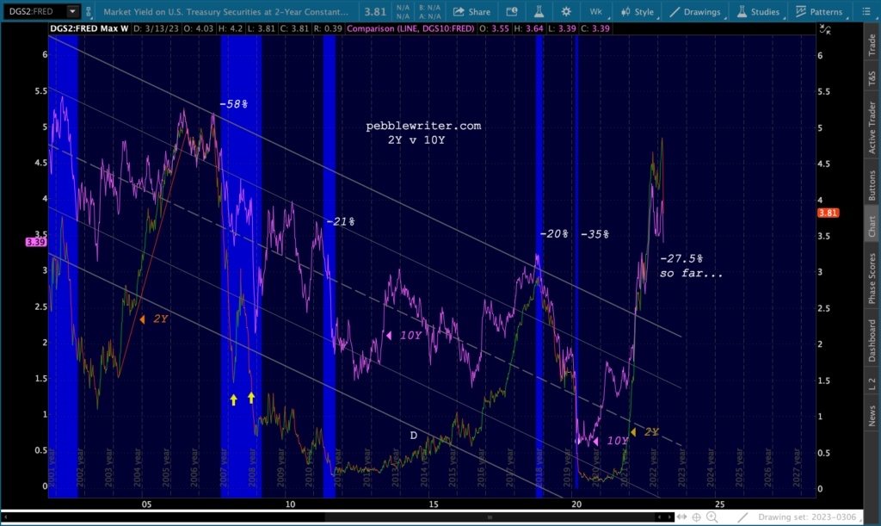Open the News side tab
881x526 pixels.
(872, 416)
